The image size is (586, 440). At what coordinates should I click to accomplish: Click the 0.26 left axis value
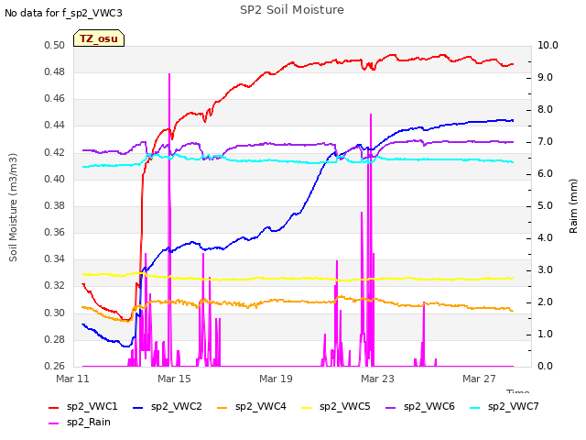pyautogui.click(x=55, y=366)
